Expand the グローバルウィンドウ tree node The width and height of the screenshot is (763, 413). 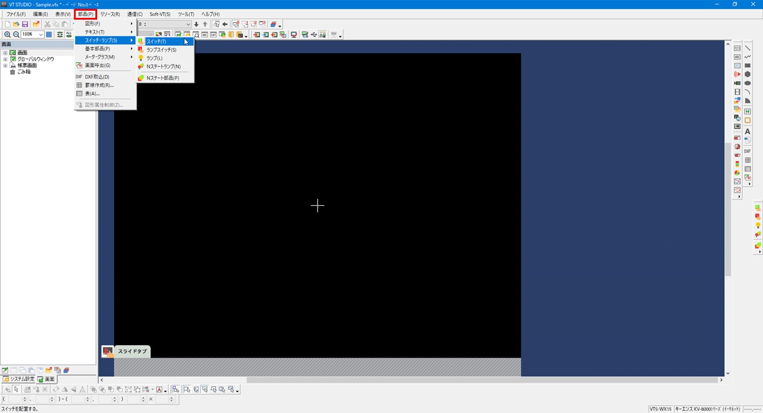click(x=5, y=59)
